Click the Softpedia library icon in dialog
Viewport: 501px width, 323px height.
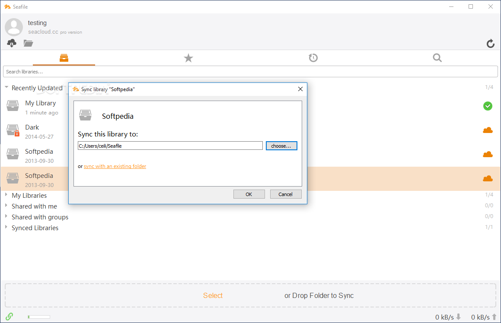[85, 115]
